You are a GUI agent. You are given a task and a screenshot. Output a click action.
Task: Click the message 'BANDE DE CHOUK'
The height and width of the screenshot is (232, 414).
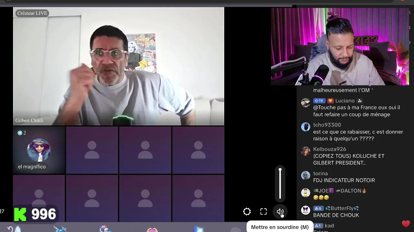[336, 215]
